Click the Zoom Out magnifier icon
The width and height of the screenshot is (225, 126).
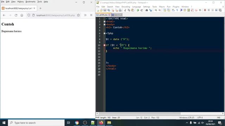[x=159, y=10]
